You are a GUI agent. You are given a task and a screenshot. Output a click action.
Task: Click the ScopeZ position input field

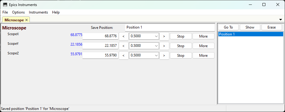[x=100, y=56]
